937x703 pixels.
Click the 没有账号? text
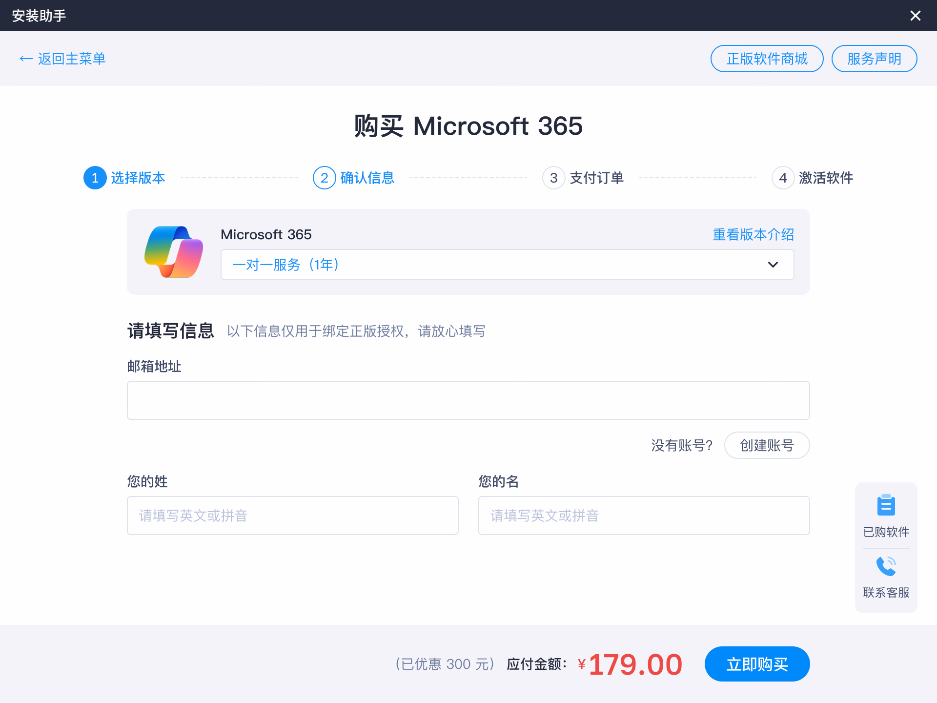click(682, 445)
